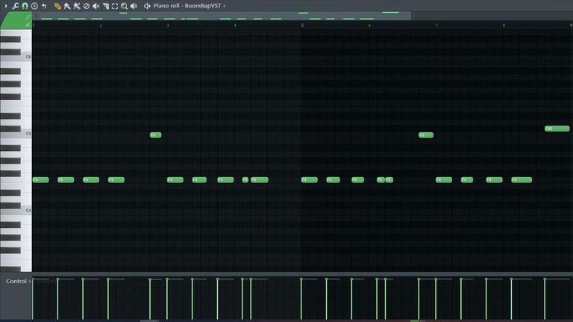The width and height of the screenshot is (573, 322).
Task: Open the wrench Tools menu
Action: (x=16, y=6)
